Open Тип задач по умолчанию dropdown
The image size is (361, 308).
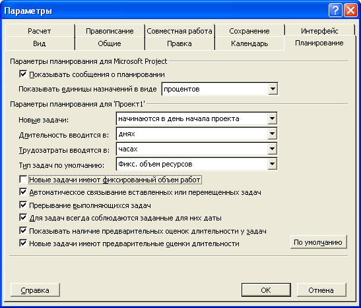point(272,164)
